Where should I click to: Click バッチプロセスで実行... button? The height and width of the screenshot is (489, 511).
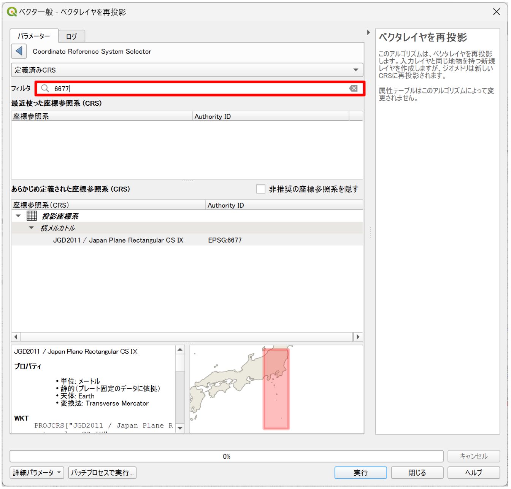102,473
